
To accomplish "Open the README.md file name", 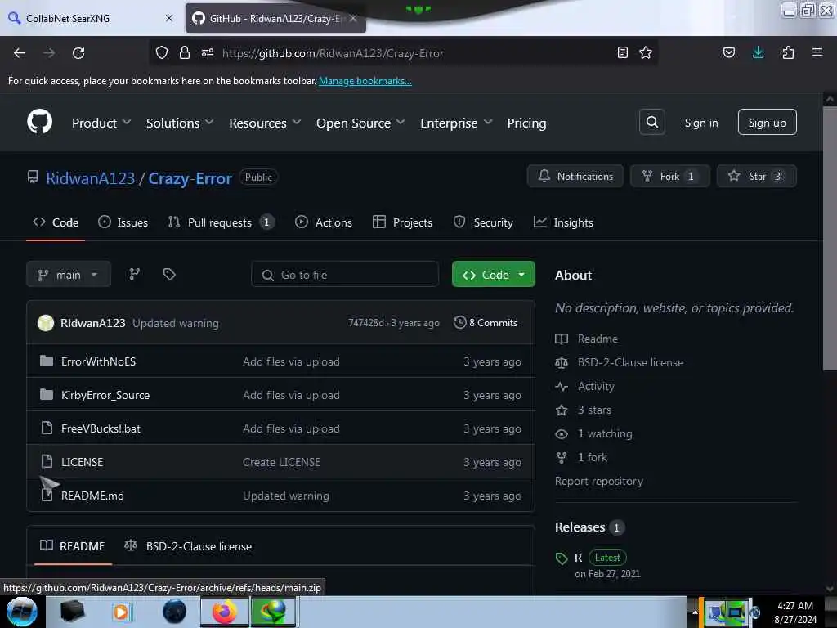I will point(92,495).
